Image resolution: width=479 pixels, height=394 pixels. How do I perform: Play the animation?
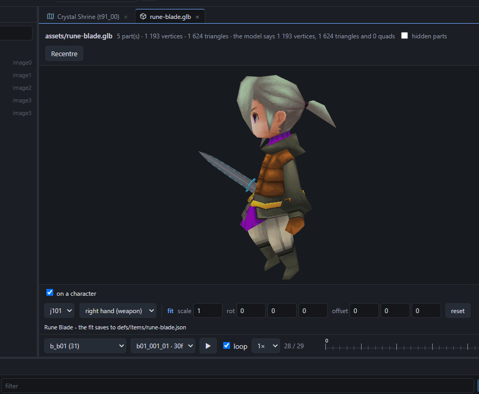tap(208, 346)
